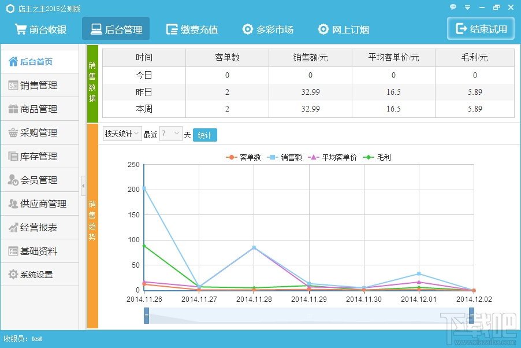Click the 销售管理 sales icon
This screenshot has height=348, width=521.
[x=13, y=86]
